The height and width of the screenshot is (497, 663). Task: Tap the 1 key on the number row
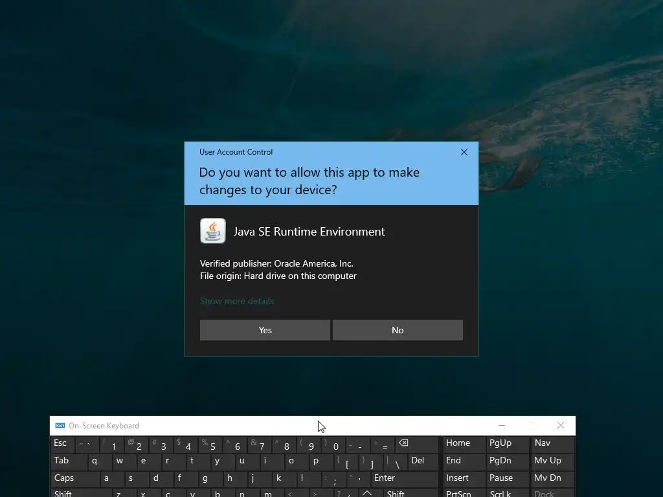pos(111,444)
